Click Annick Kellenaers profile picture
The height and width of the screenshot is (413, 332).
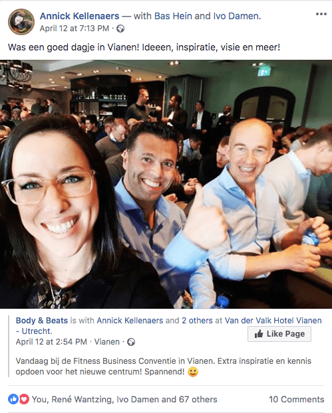coord(21,22)
